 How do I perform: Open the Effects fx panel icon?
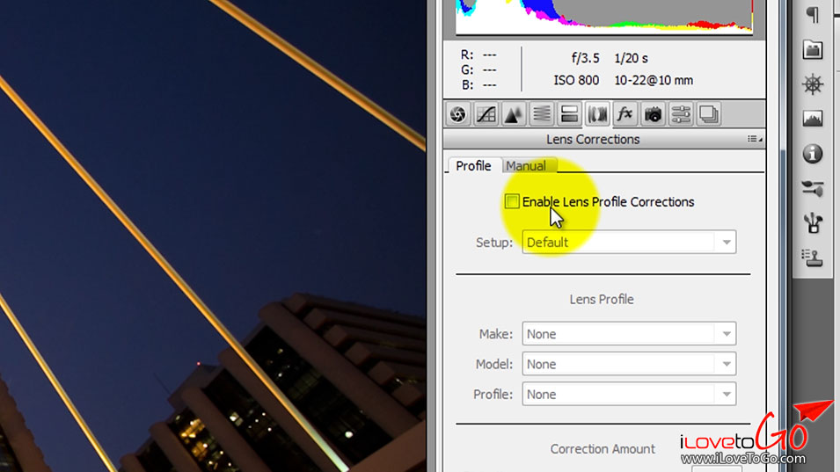(x=625, y=114)
